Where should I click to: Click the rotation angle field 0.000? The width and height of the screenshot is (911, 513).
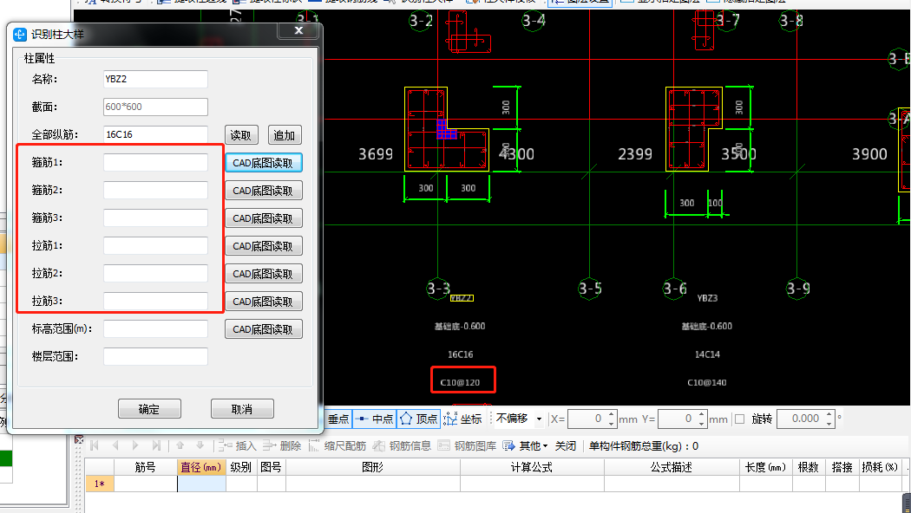click(800, 419)
